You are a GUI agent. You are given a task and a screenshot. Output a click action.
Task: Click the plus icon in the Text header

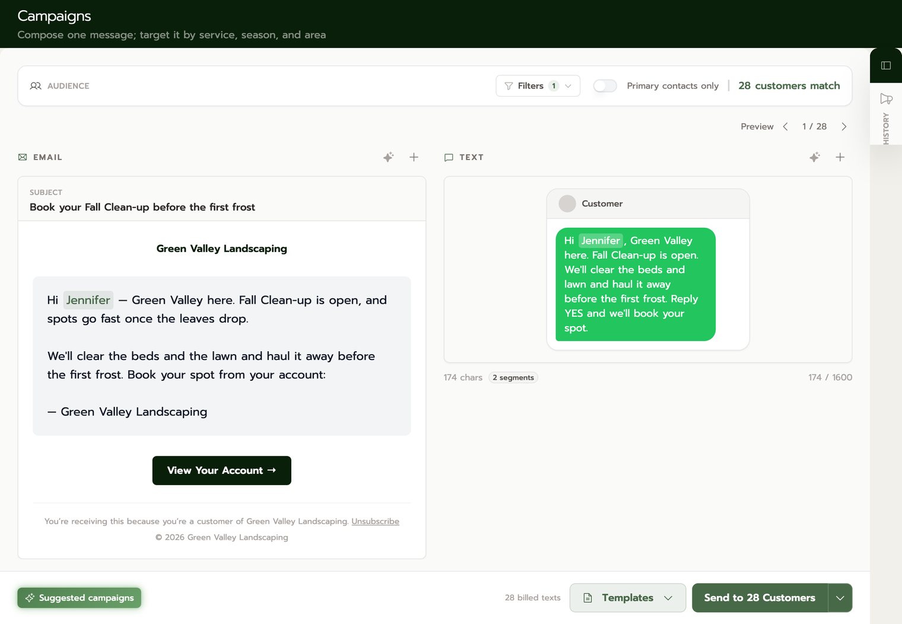[x=840, y=157]
